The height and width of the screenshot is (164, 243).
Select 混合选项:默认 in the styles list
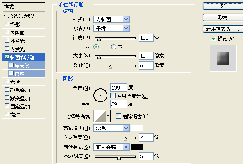pyautogui.click(x=23, y=16)
